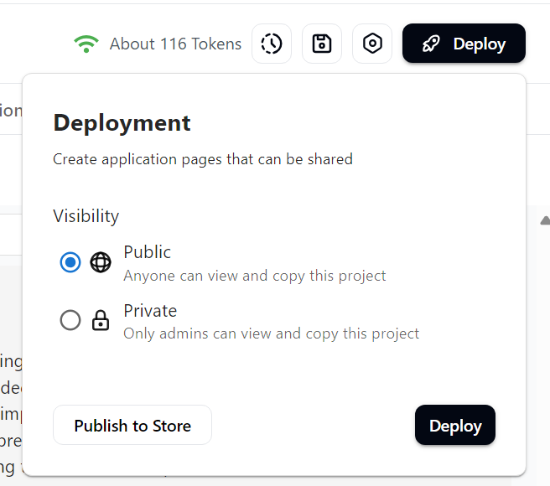This screenshot has width=550, height=486.
Task: Click the scroll up arrow on the right edge
Action: point(545,220)
